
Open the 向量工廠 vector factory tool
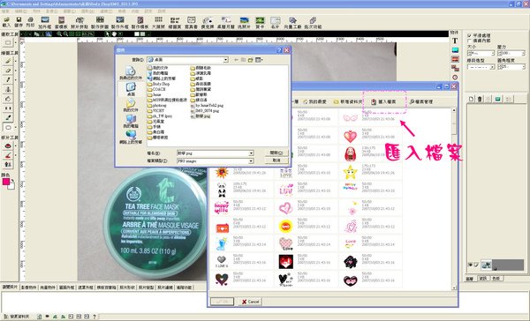(x=292, y=22)
